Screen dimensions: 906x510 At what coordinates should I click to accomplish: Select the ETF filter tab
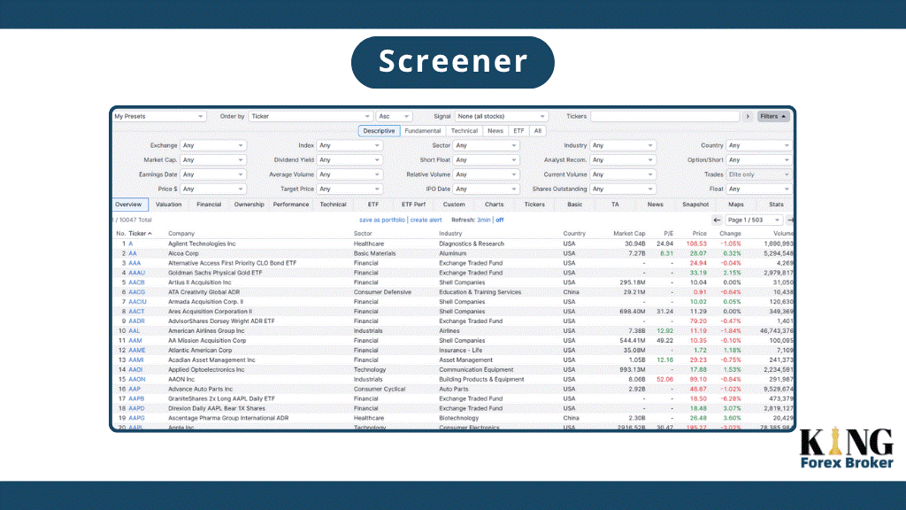click(x=518, y=131)
